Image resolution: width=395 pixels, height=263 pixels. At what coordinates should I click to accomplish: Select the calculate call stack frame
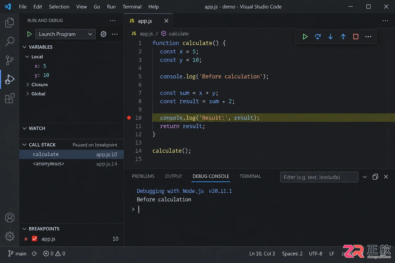pyautogui.click(x=72, y=154)
